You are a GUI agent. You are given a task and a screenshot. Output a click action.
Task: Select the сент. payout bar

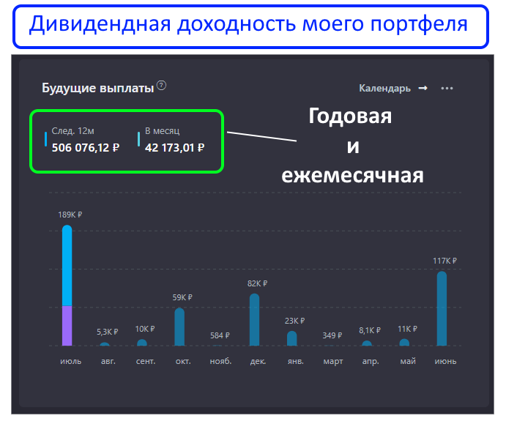(142, 343)
